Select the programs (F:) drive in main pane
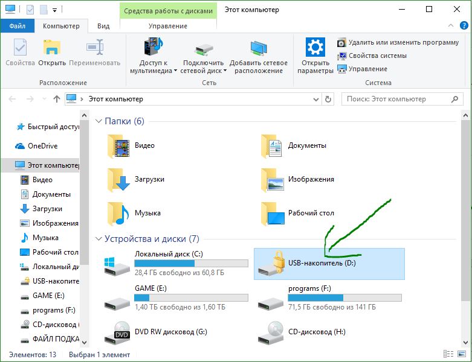Screen dimensions: 472x362 [x=329, y=298]
